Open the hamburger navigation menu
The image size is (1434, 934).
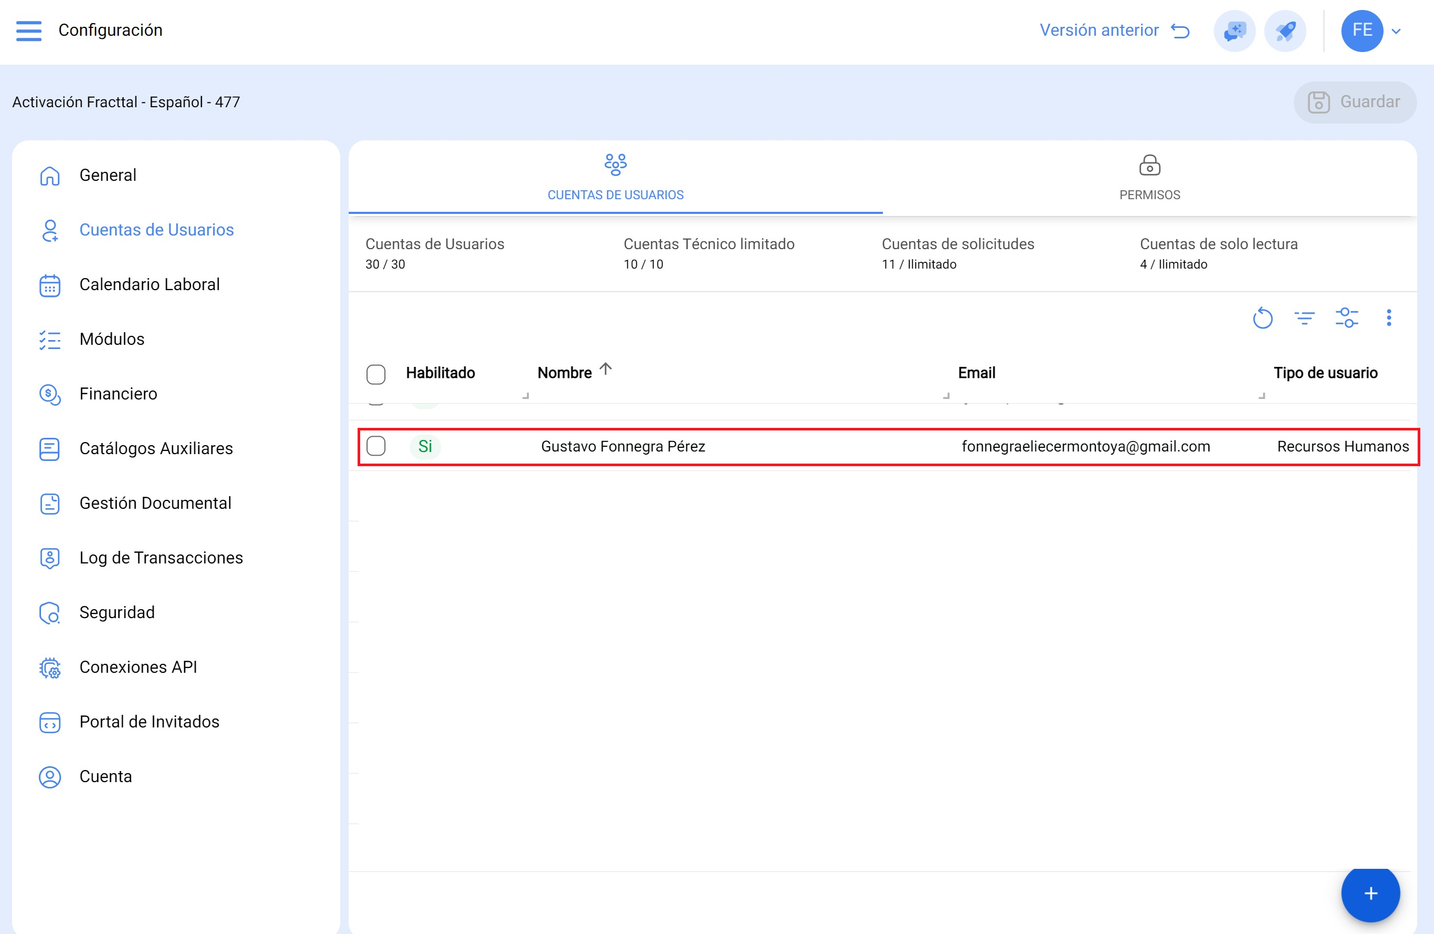pyautogui.click(x=28, y=30)
